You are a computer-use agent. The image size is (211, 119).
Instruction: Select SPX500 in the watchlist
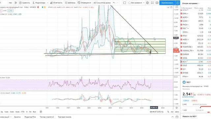[x=196, y=73]
